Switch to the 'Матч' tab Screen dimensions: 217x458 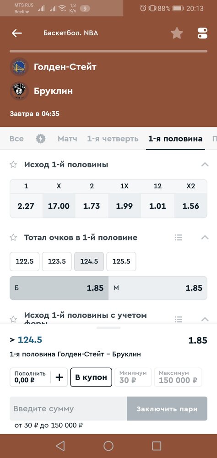[67, 138]
